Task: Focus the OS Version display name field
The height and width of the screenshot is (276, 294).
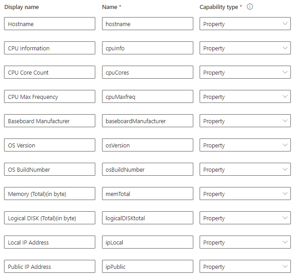Action: click(49, 145)
